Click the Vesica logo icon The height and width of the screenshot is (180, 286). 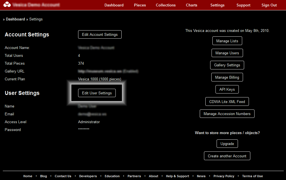point(7,4)
